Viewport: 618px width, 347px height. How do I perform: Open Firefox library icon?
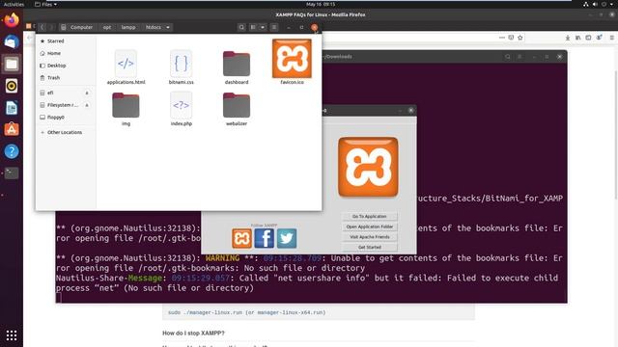pyautogui.click(x=577, y=38)
